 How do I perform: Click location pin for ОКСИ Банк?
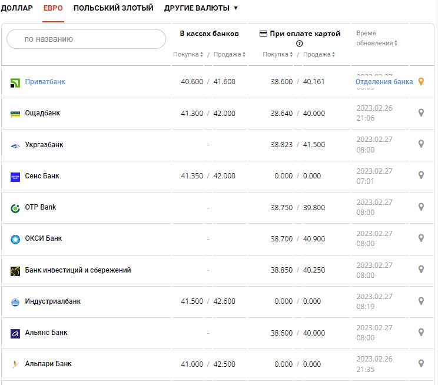click(421, 238)
